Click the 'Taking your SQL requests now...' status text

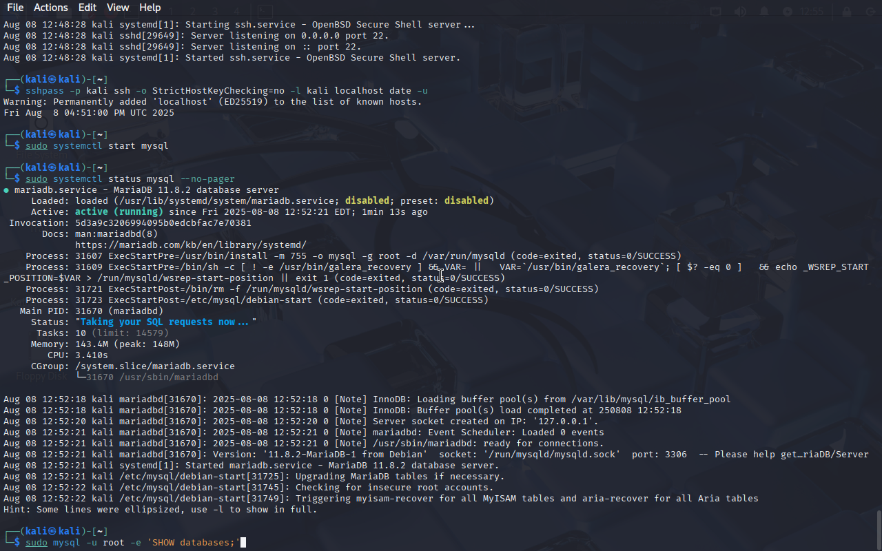166,322
